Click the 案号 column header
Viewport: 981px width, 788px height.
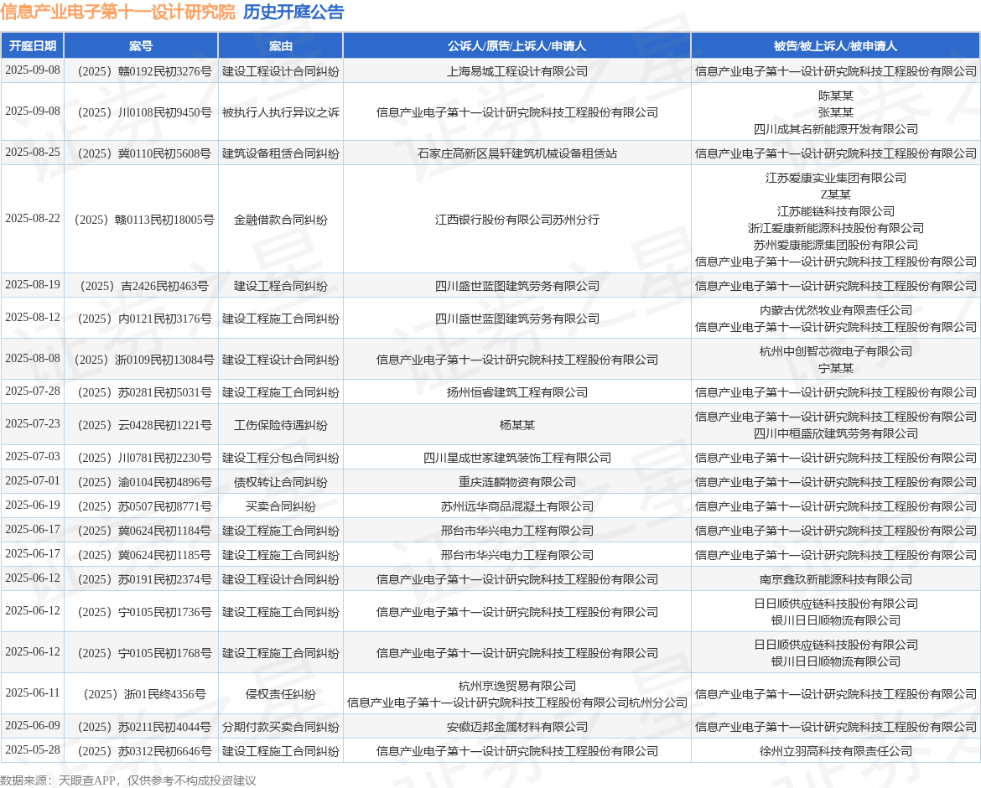coord(141,46)
